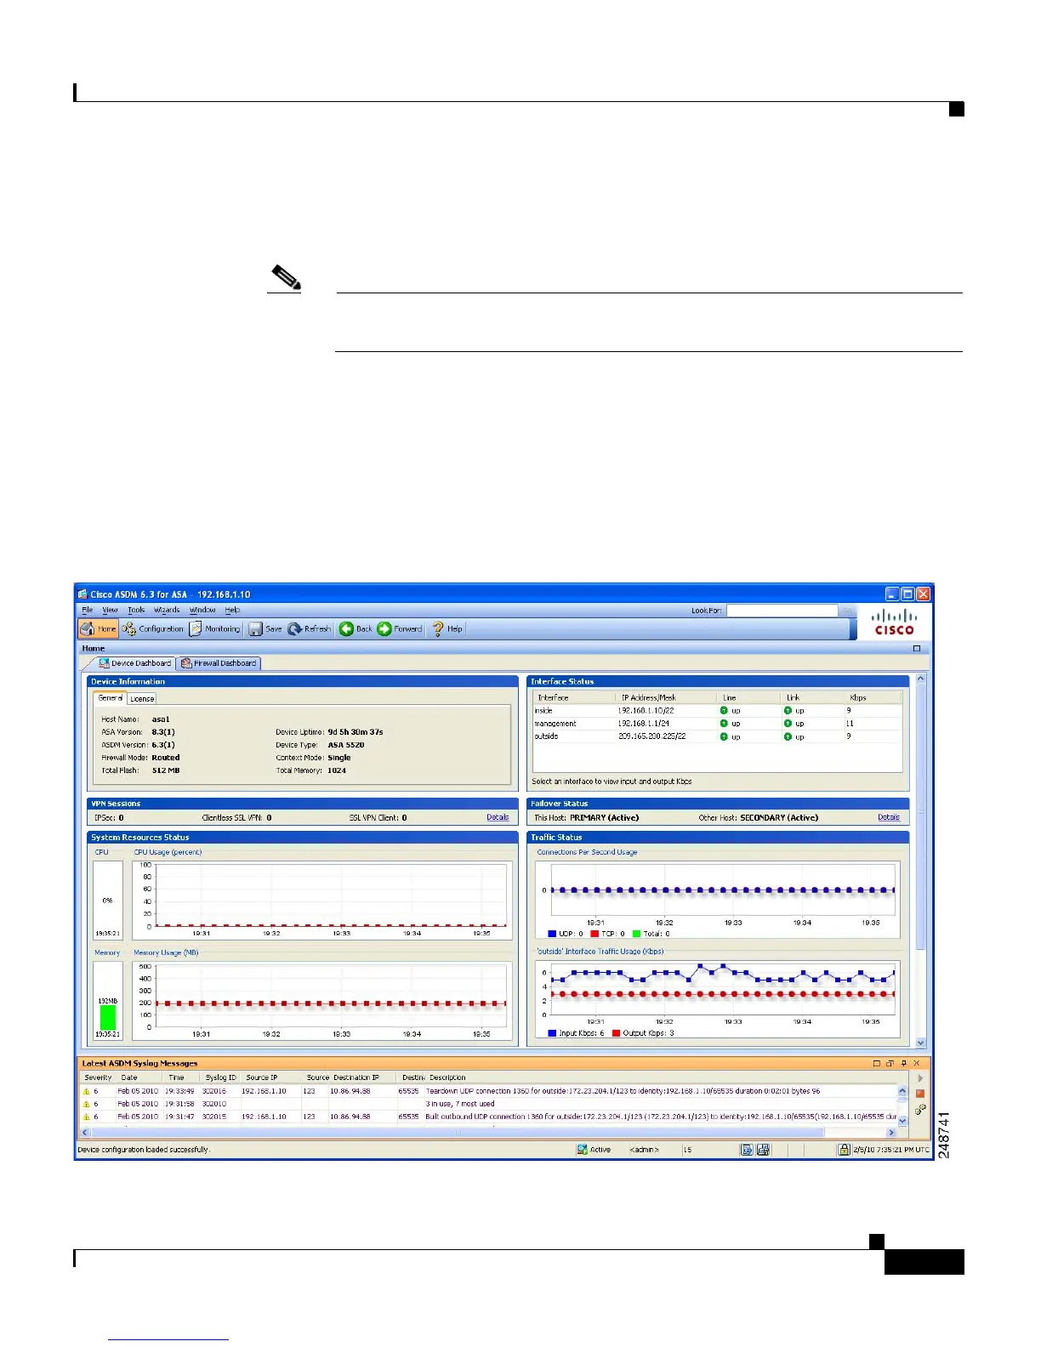Open the Failover Status Details link

(x=889, y=818)
